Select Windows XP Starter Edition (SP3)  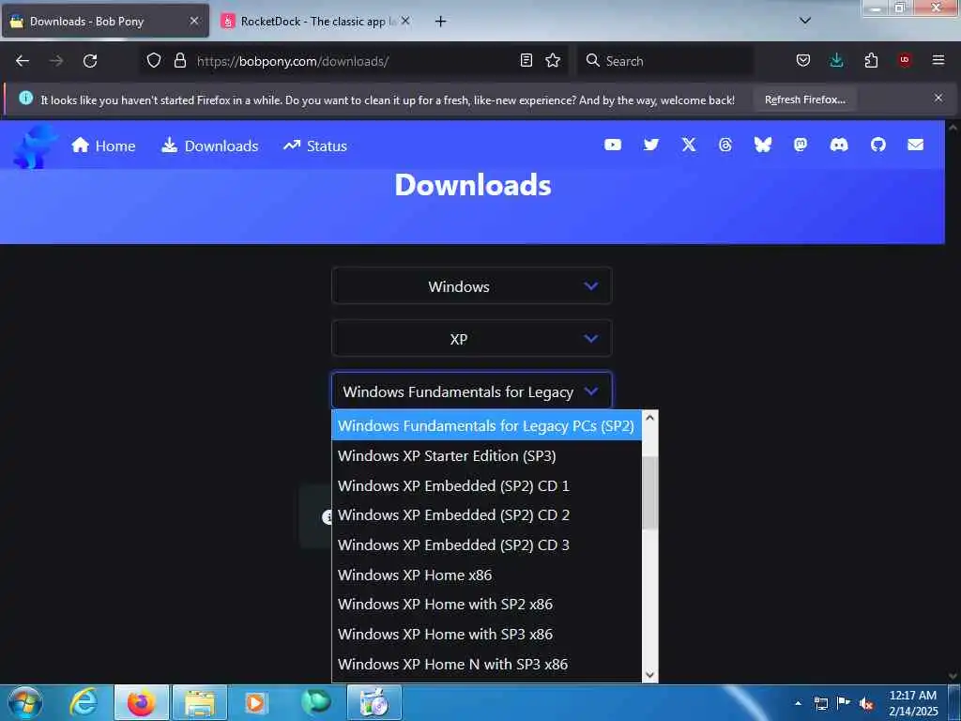486,455
